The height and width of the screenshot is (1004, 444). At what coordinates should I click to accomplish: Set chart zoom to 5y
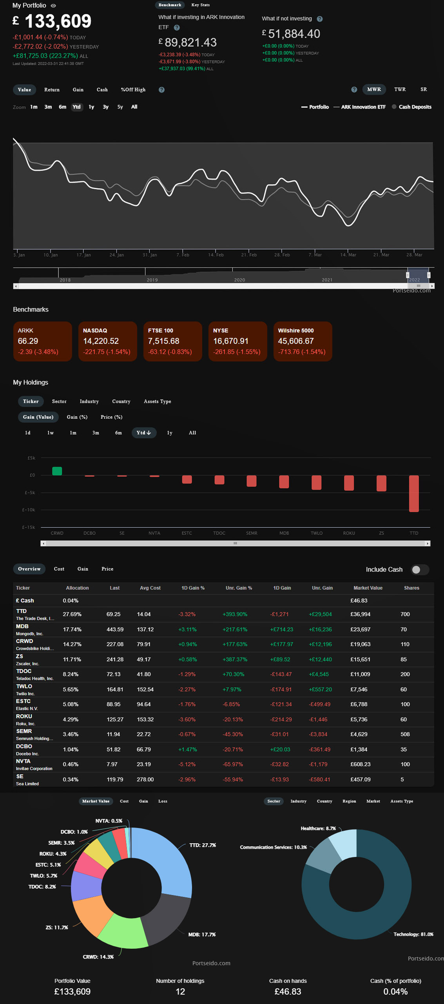coord(120,107)
